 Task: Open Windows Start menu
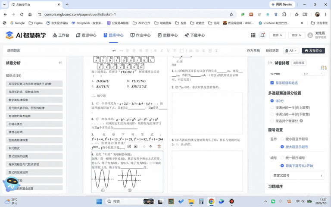(99, 201)
